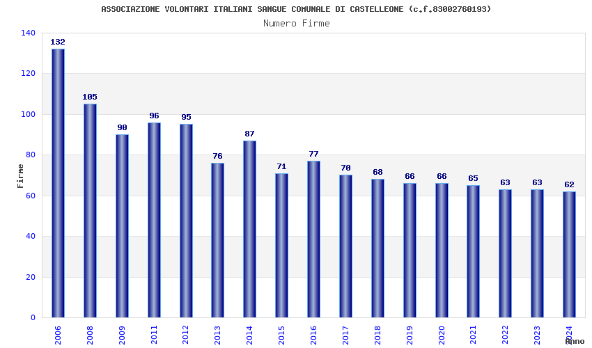
Task: Click the data label 70
Action: point(346,168)
